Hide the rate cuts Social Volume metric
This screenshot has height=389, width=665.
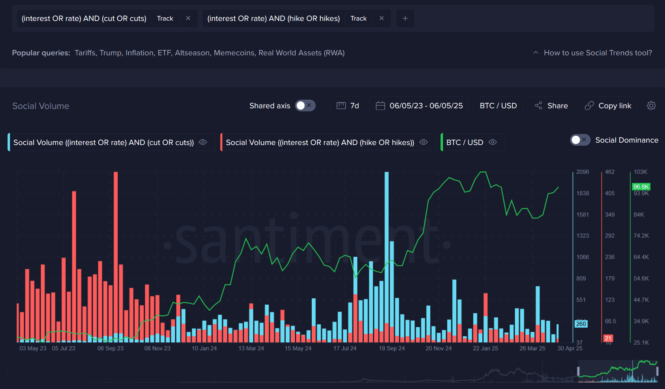click(x=203, y=142)
